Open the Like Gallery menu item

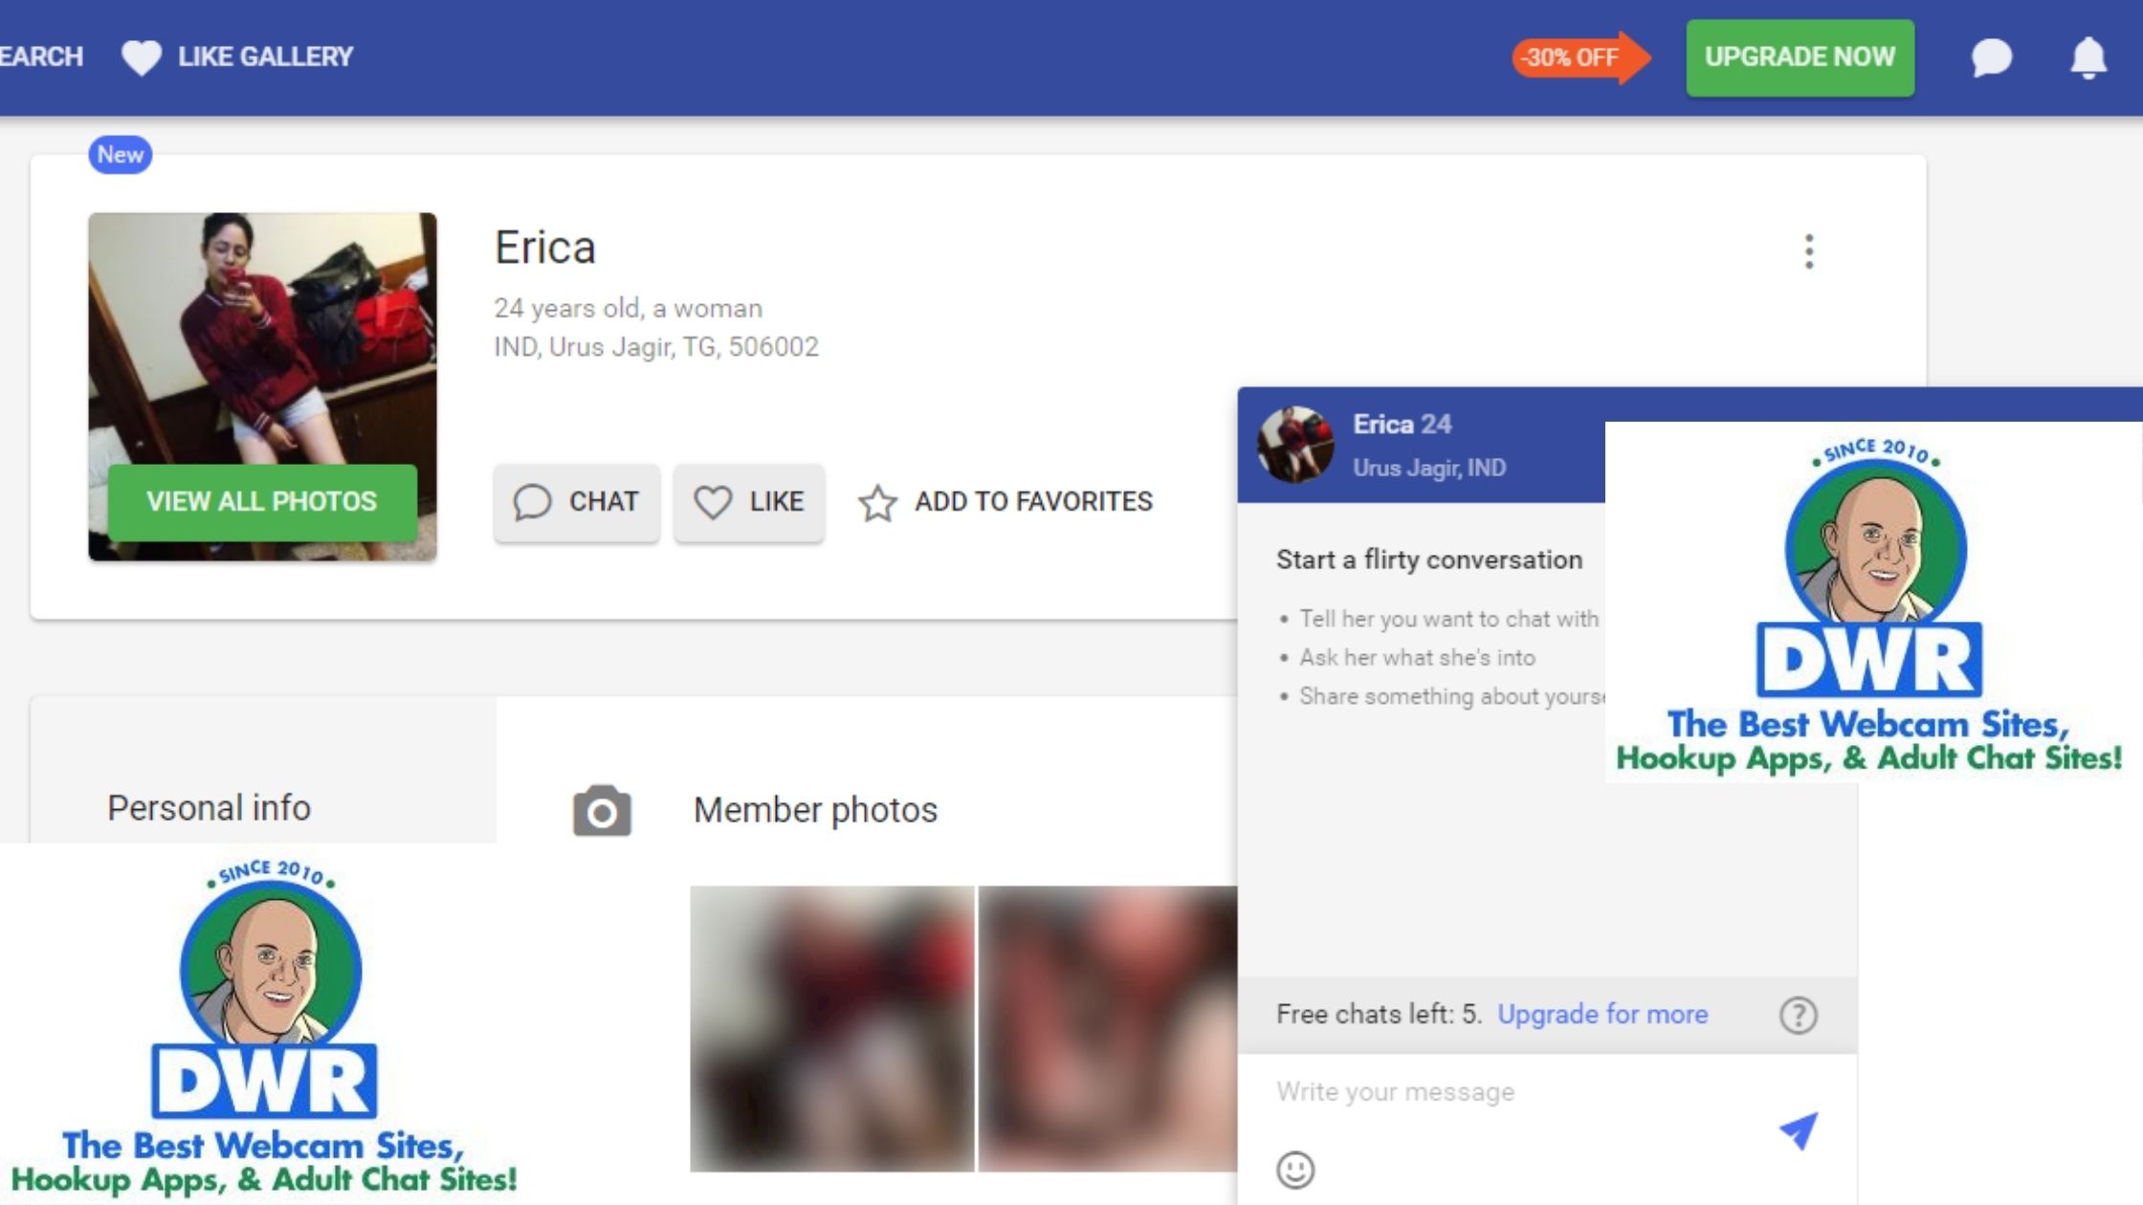(265, 57)
